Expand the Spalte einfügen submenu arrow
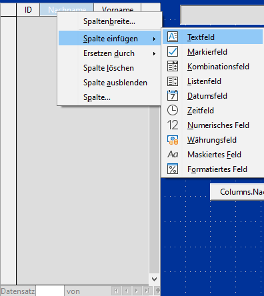Image resolution: width=264 pixels, height=296 pixels. [x=154, y=39]
